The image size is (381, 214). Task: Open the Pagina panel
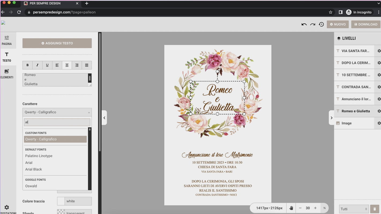pos(7,40)
